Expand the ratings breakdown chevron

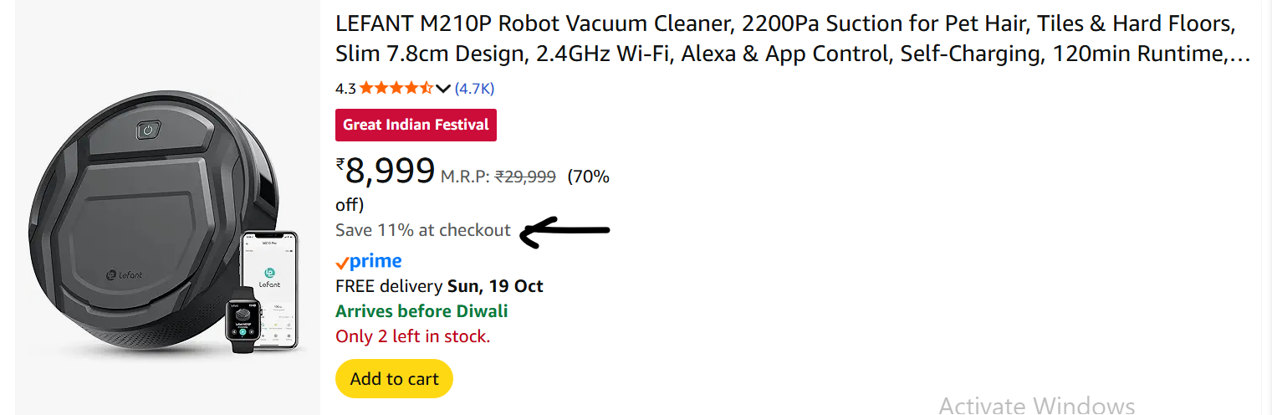pos(443,89)
